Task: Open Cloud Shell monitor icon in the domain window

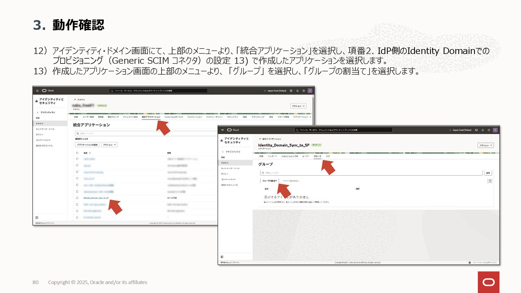Action: pos(291,91)
